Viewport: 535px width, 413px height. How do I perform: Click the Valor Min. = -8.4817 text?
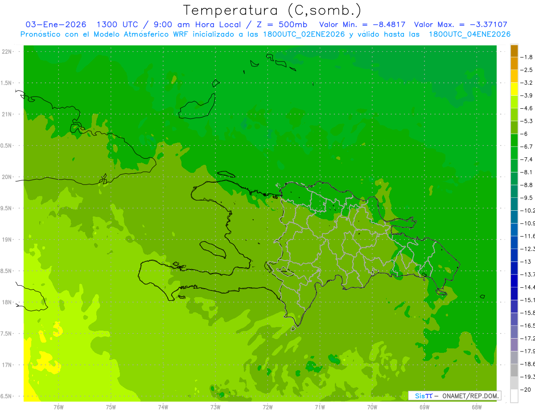(362, 25)
